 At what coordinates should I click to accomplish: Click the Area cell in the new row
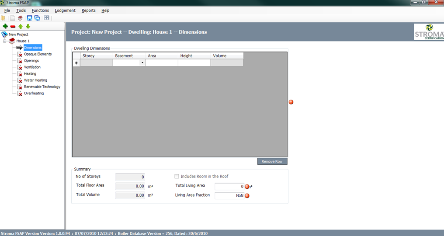pos(162,63)
